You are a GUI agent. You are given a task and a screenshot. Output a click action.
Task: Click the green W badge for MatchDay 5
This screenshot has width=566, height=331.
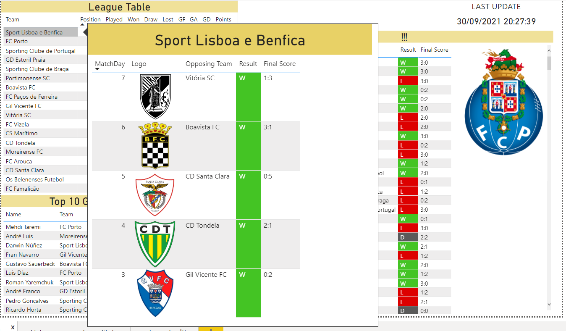pos(248,195)
